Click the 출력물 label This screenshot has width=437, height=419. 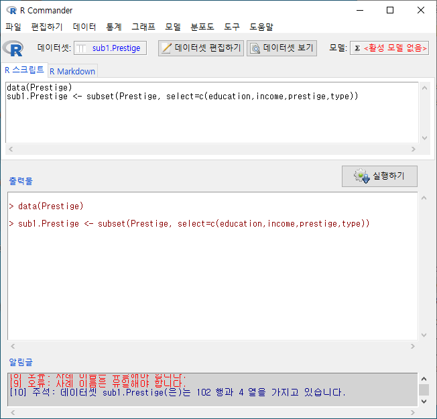(x=21, y=181)
